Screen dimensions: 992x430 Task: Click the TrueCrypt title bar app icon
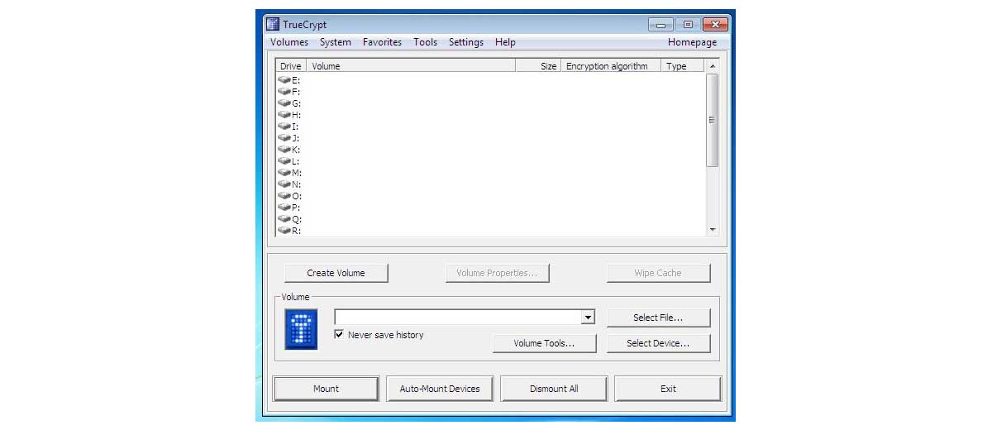click(x=273, y=24)
